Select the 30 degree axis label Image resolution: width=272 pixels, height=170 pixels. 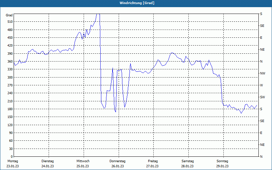(x=11, y=149)
